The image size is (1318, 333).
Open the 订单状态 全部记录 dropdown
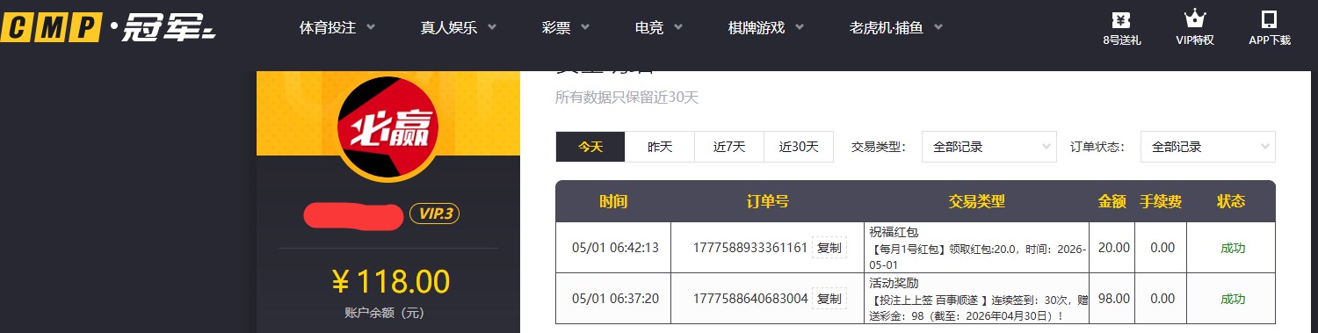point(1207,147)
